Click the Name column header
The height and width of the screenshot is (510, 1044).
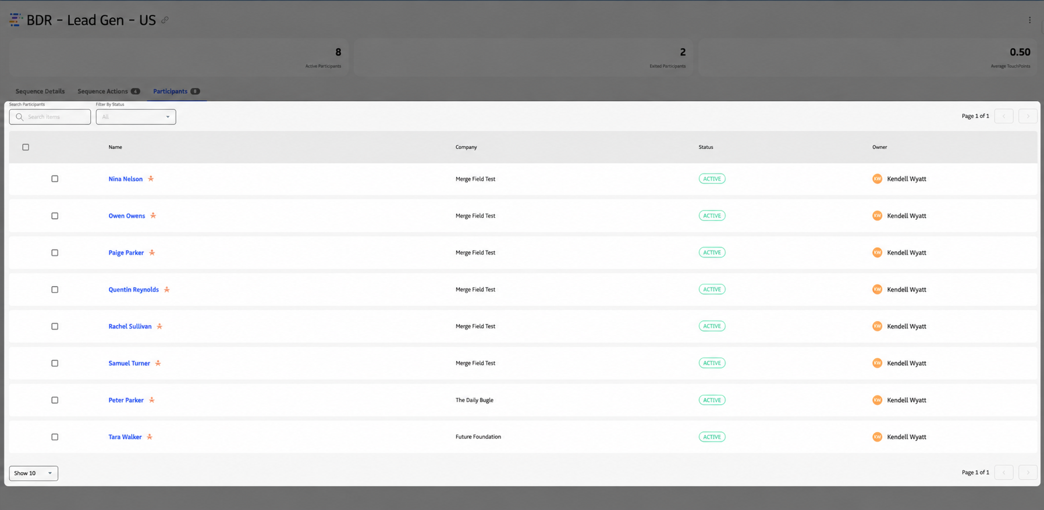point(115,147)
